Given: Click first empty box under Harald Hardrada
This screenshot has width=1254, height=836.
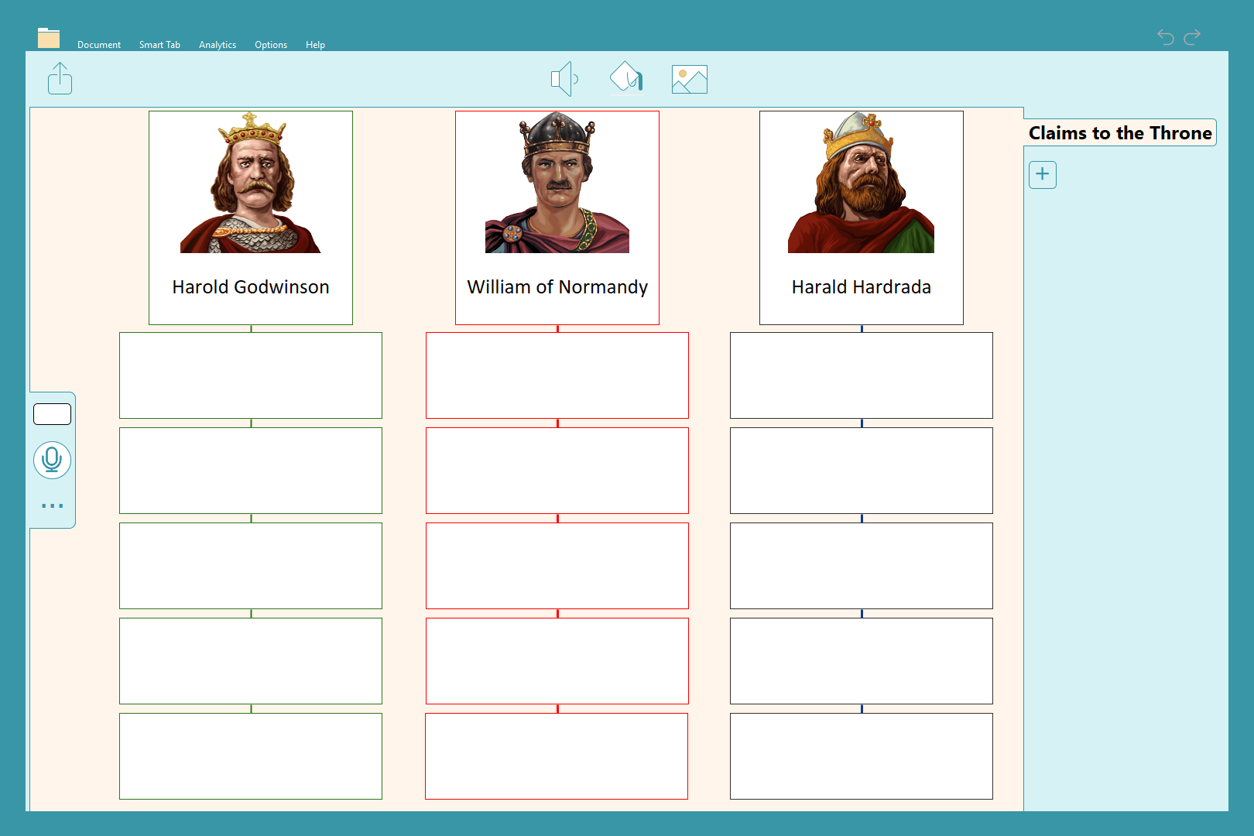Looking at the screenshot, I should (861, 375).
